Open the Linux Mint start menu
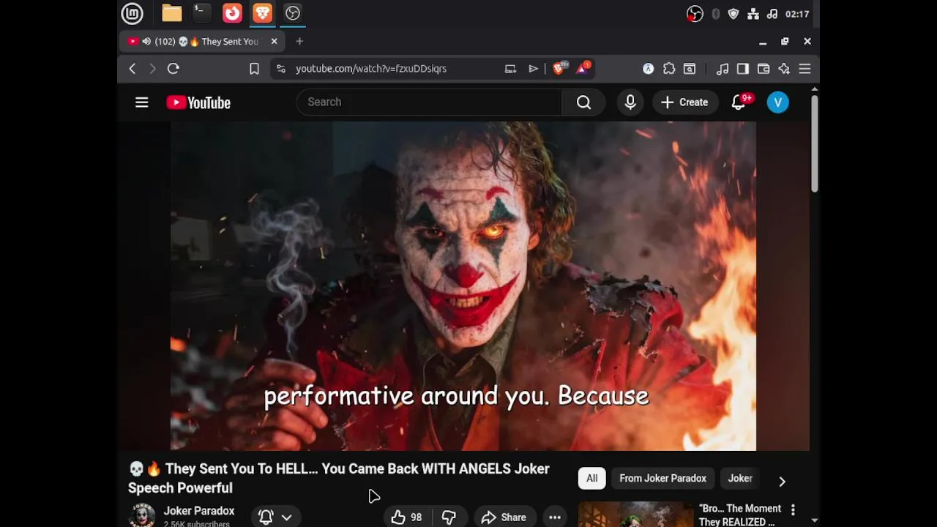This screenshot has width=937, height=527. point(132,13)
